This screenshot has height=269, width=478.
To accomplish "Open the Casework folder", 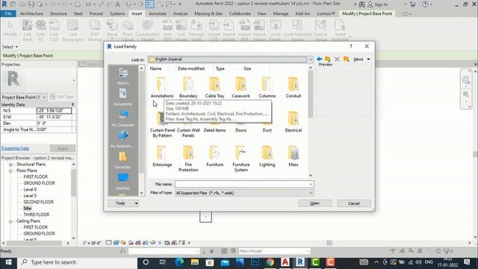I will (x=240, y=87).
